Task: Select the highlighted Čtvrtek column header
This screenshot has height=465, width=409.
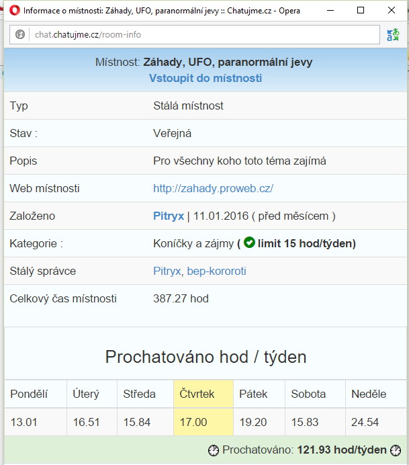Action: [x=203, y=394]
